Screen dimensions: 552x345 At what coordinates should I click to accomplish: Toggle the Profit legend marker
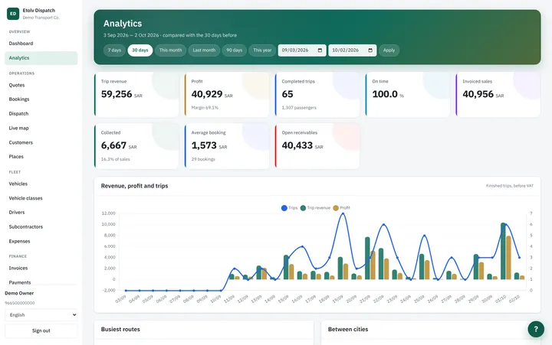tap(336, 208)
